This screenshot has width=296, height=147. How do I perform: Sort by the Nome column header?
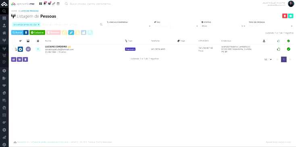(48, 41)
